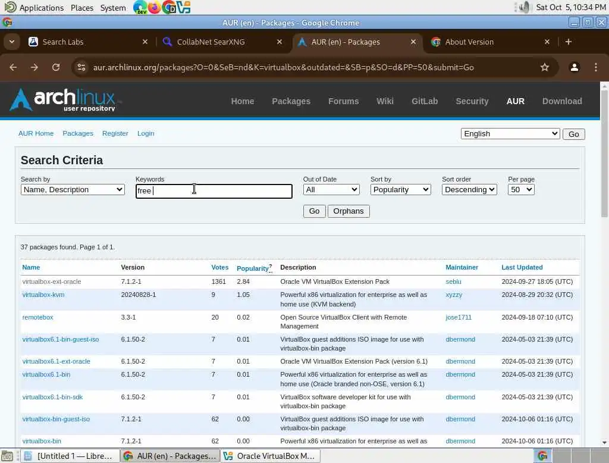Launch Firefox from top panel
609x463 pixels.
[154, 7]
